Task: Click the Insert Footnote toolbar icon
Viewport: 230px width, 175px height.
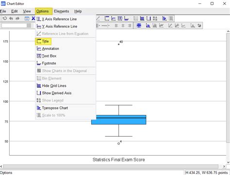Action: 126,18
